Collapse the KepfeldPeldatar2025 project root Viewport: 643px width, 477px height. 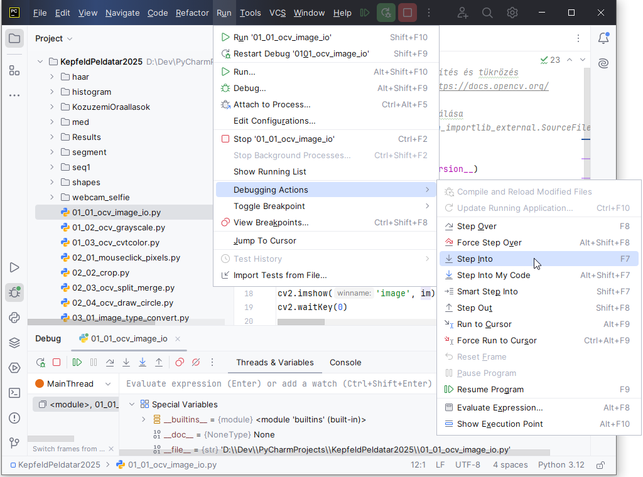point(40,62)
